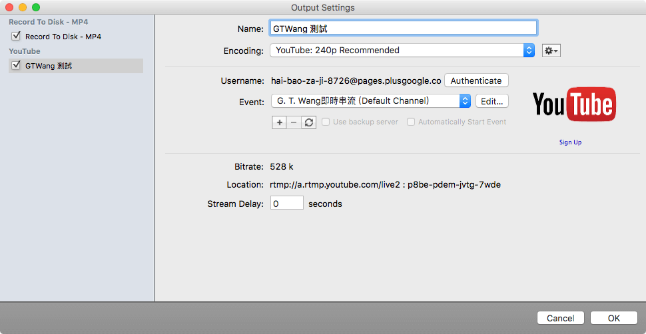Click the yellow minimize window button

pyautogui.click(x=23, y=7)
